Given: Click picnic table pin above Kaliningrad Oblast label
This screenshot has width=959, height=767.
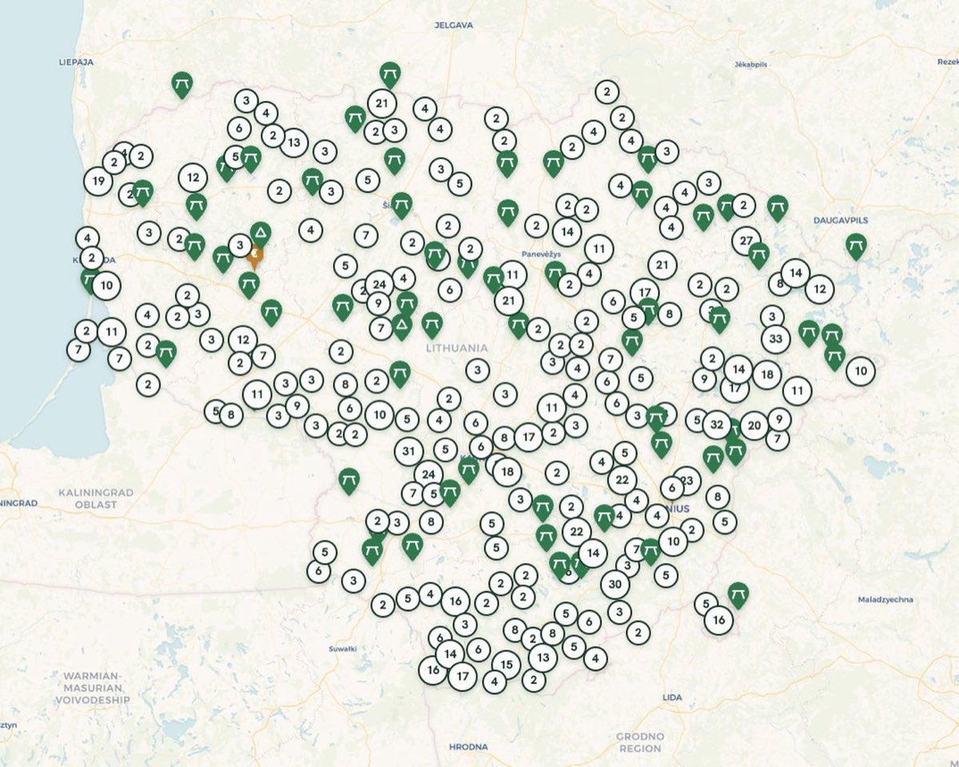Looking at the screenshot, I should click(349, 481).
